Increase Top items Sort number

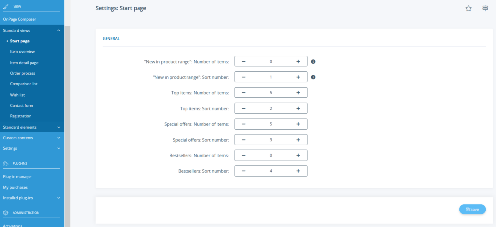click(298, 108)
